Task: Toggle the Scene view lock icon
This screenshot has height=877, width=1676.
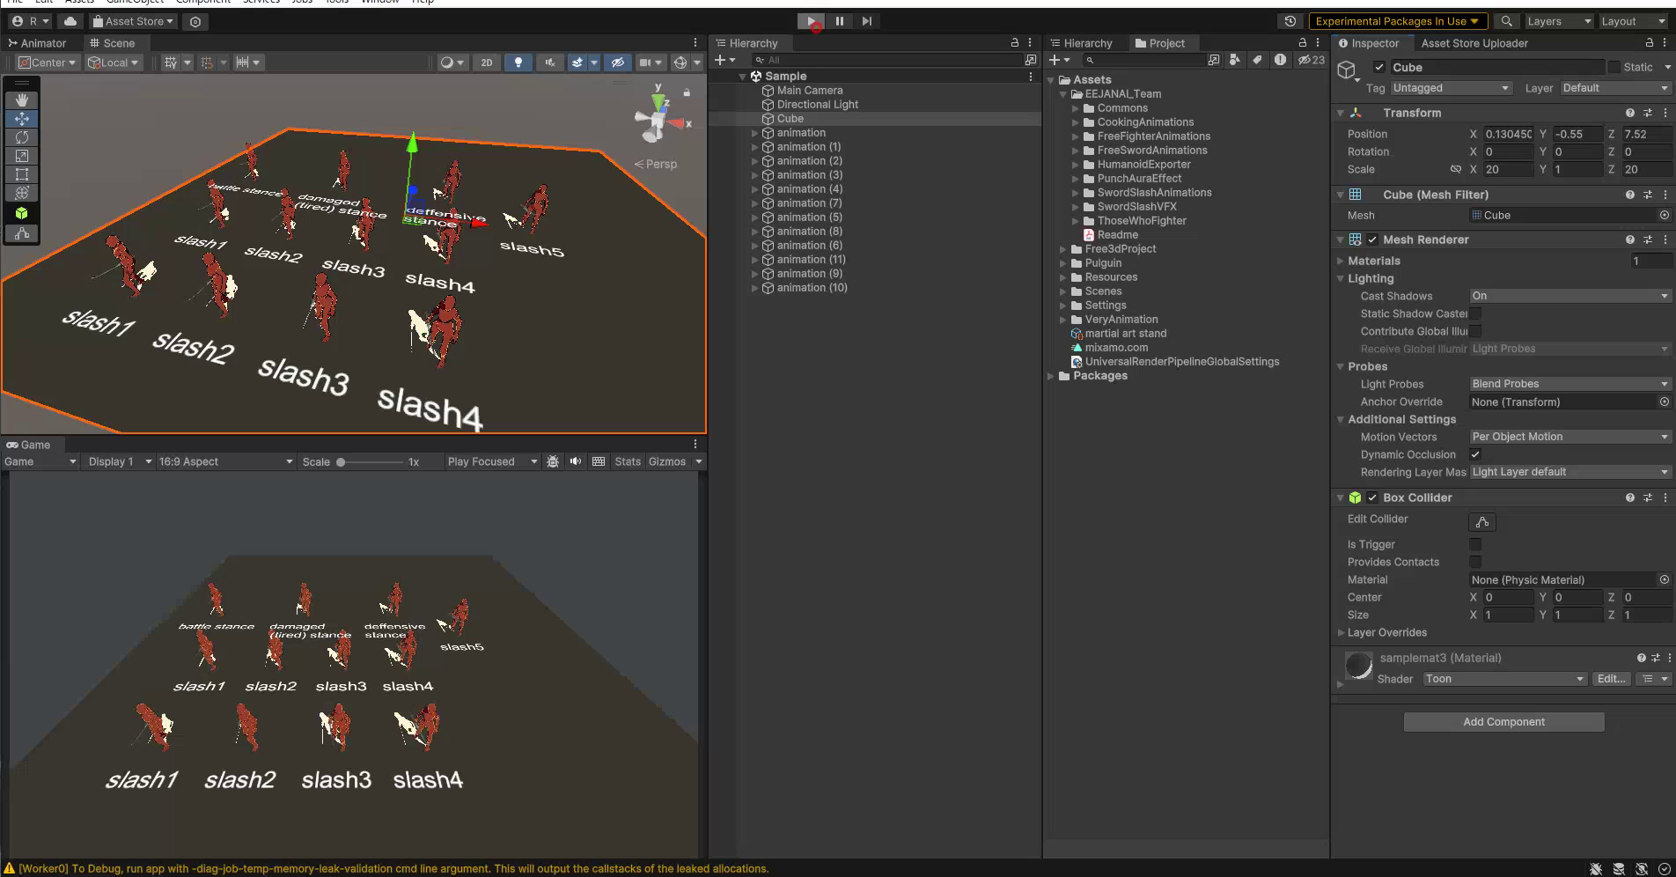Action: tap(687, 92)
